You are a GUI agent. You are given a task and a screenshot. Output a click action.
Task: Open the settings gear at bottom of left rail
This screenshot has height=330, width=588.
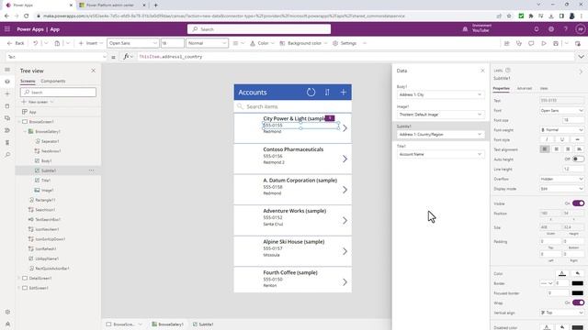pos(7,312)
